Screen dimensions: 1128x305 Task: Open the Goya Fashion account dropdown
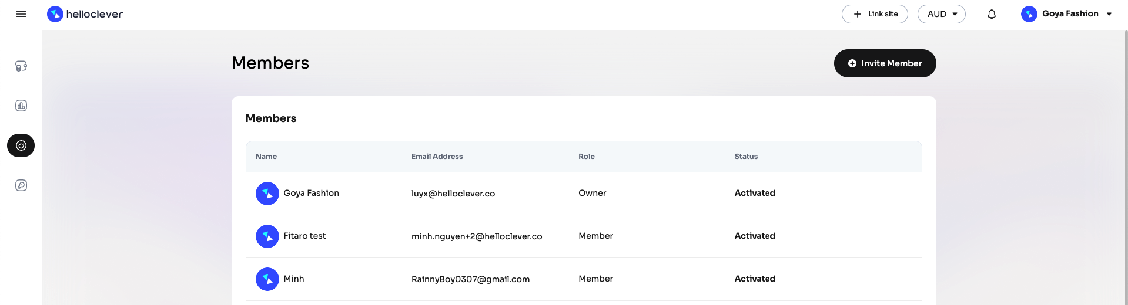coord(1066,14)
